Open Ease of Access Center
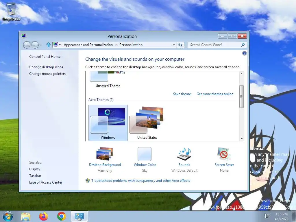This screenshot has width=296, height=222. coord(46,182)
